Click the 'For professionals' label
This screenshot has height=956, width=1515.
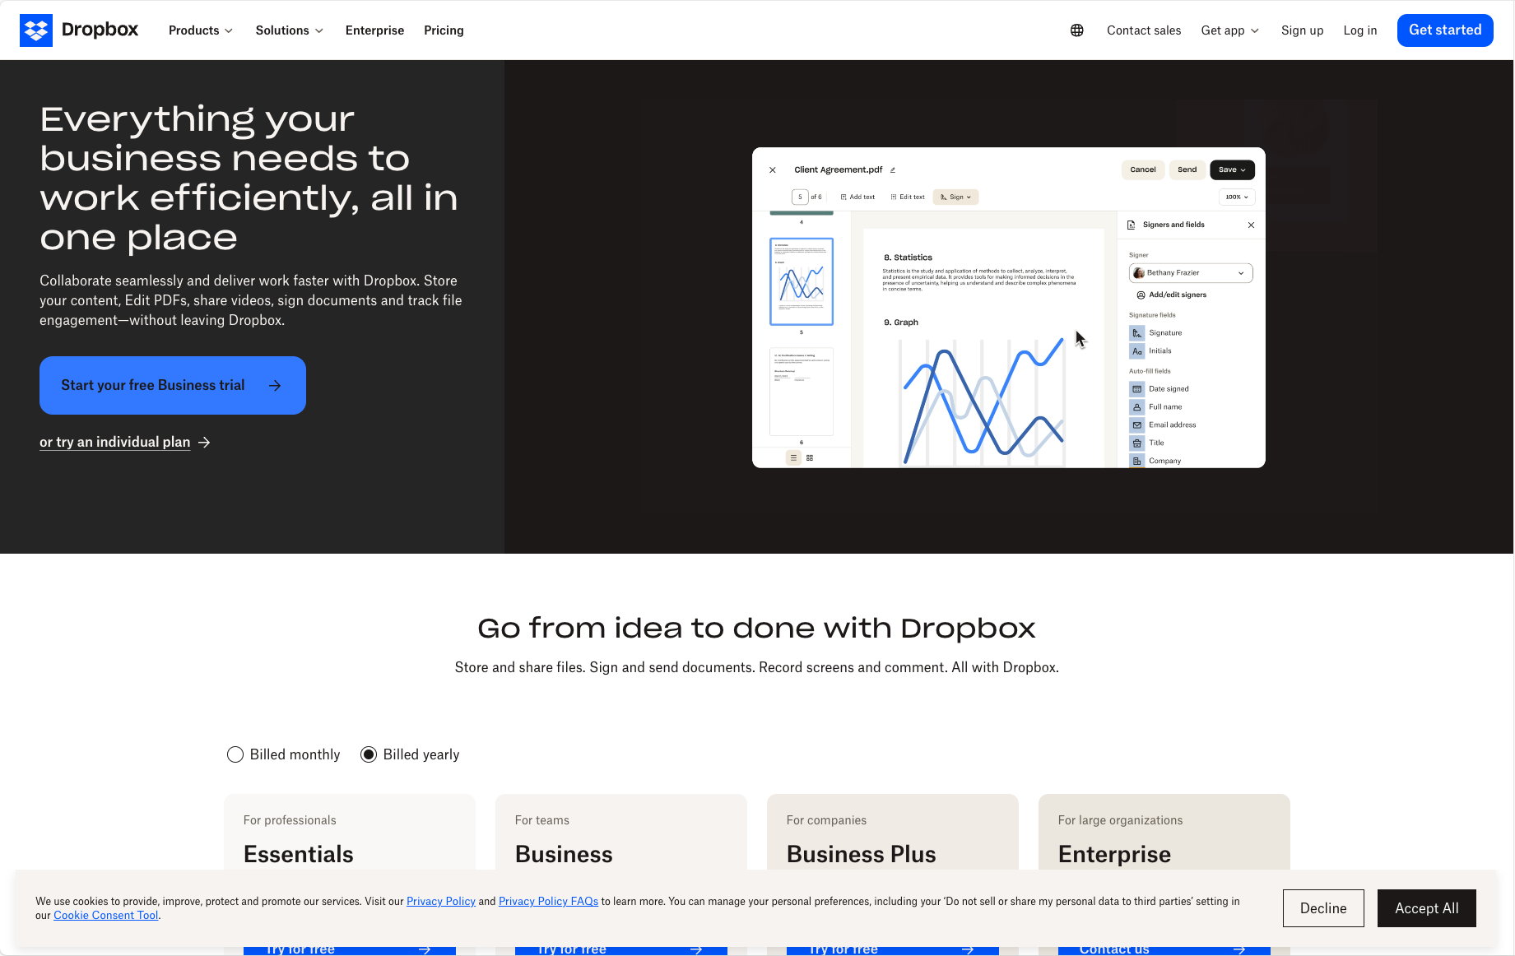[290, 821]
